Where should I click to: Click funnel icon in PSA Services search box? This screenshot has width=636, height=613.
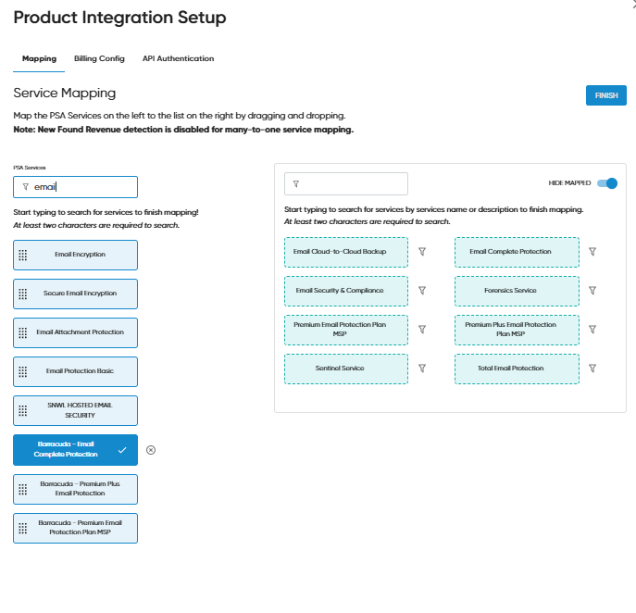coord(26,187)
